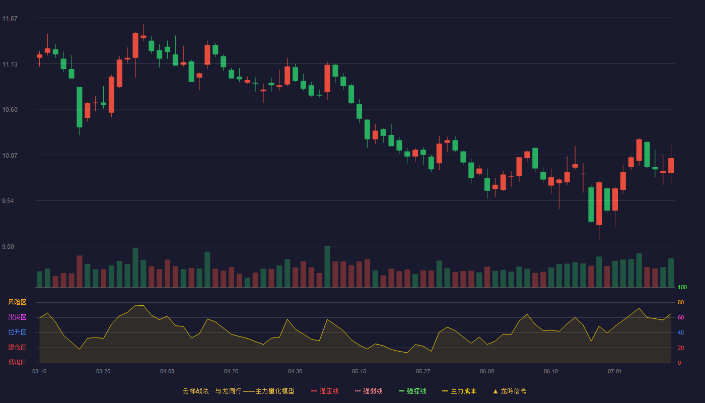705x403 pixels.
Task: Click the 80 indicator scale label
Action: click(681, 303)
